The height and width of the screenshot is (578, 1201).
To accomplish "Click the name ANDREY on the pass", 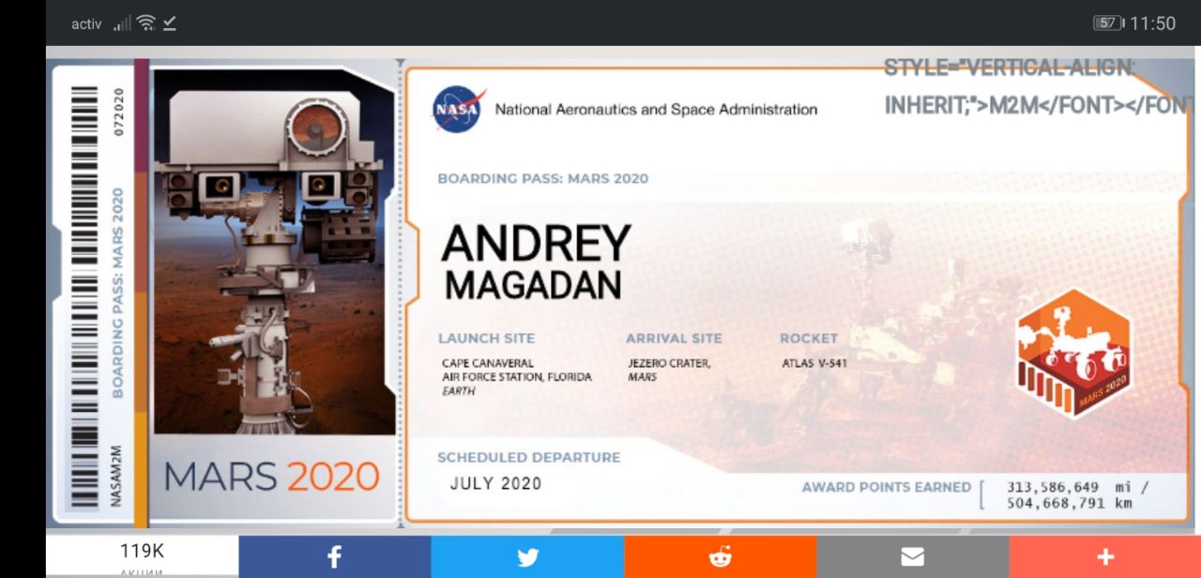I will [536, 244].
